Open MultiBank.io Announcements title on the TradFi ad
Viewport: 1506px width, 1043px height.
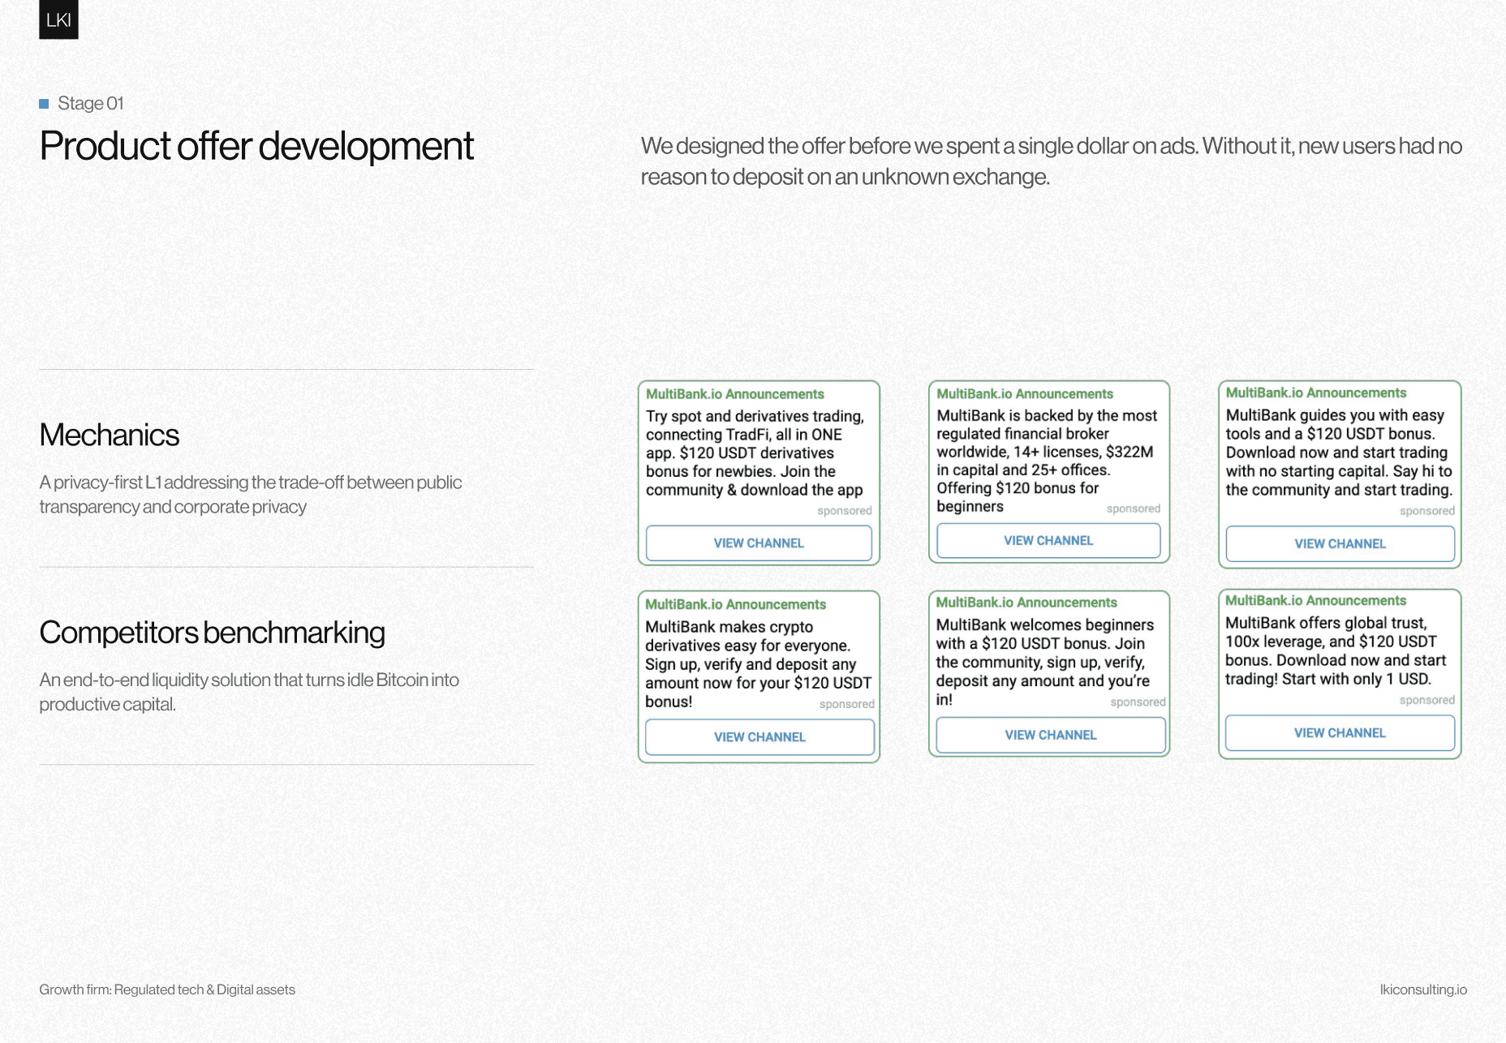tap(735, 394)
